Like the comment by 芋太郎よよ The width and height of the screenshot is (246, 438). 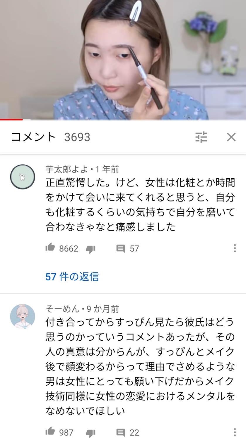(x=50, y=248)
